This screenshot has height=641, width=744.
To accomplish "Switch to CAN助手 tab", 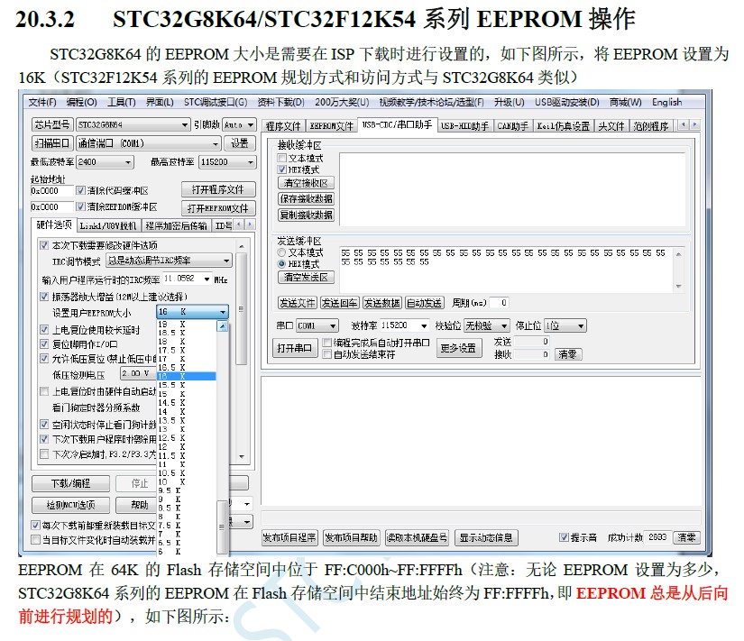I will pyautogui.click(x=512, y=125).
